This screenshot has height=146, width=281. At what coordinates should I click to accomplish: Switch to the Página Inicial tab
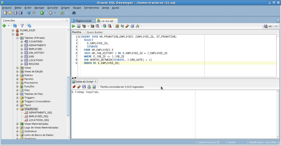tap(83, 21)
